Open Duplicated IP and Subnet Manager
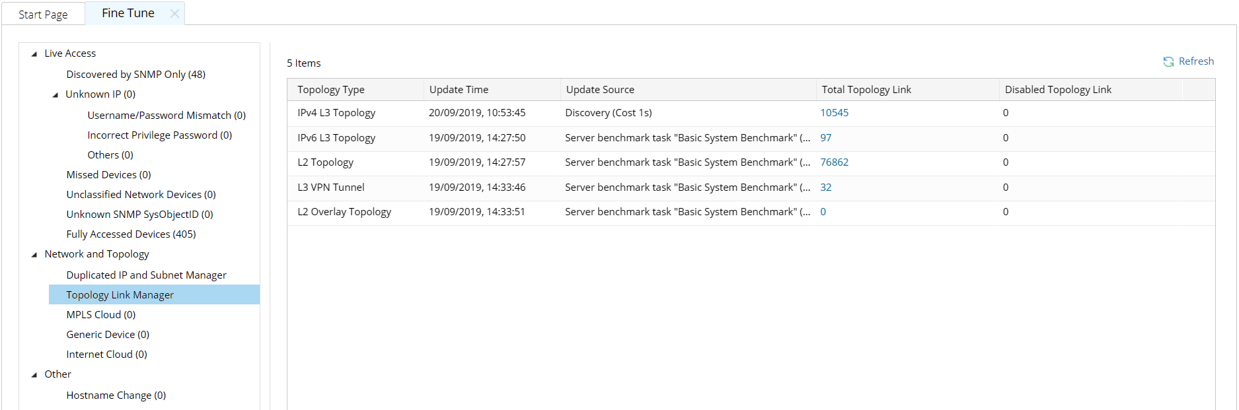This screenshot has height=410, width=1239. 146,275
